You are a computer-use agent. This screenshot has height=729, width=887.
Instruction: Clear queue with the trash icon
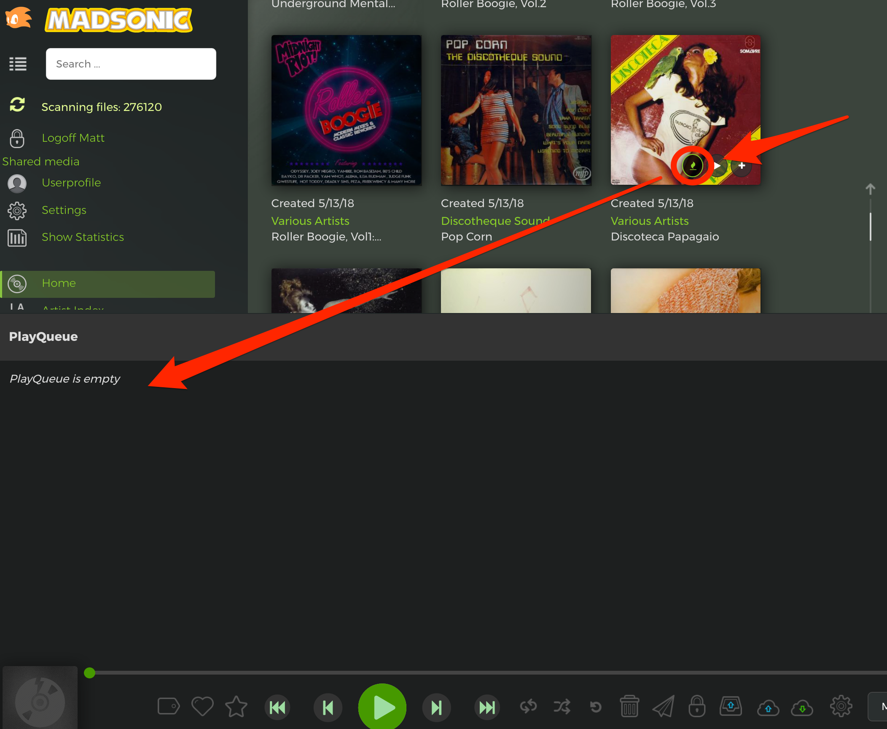(629, 706)
